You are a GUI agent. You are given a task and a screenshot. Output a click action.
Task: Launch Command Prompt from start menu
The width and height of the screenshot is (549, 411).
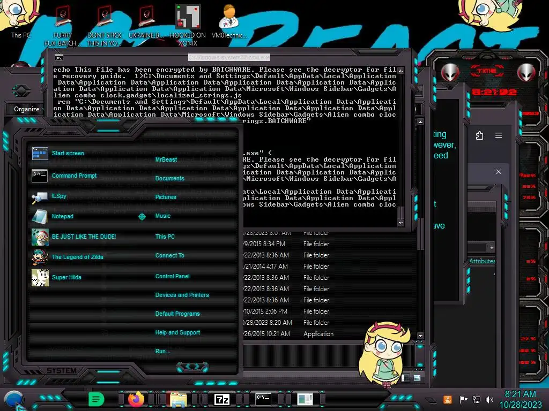click(x=64, y=176)
